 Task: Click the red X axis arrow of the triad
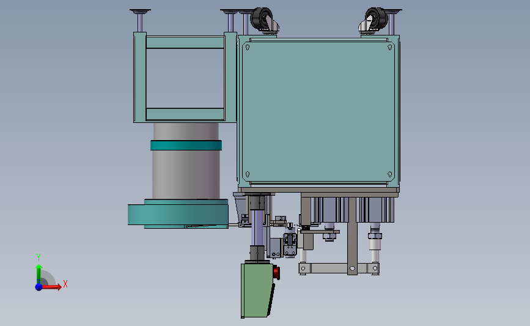pos(51,287)
